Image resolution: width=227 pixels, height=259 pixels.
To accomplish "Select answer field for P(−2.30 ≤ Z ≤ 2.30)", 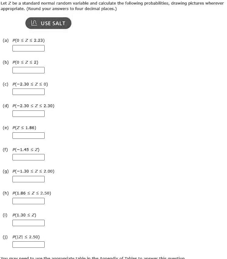I will [29, 114].
